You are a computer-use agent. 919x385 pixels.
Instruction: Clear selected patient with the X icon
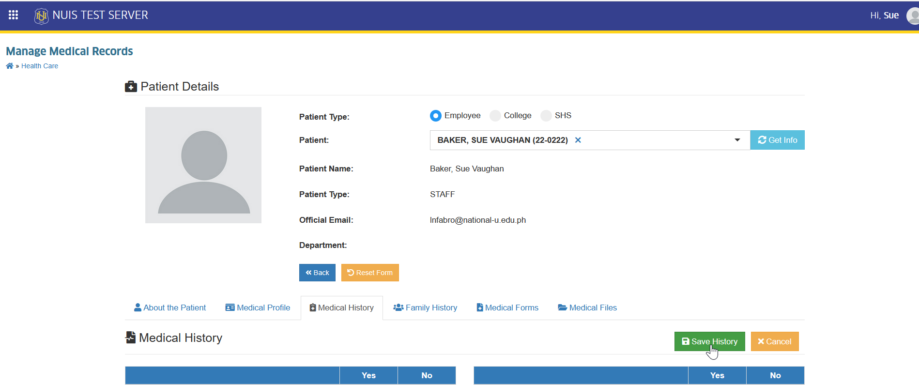click(578, 140)
